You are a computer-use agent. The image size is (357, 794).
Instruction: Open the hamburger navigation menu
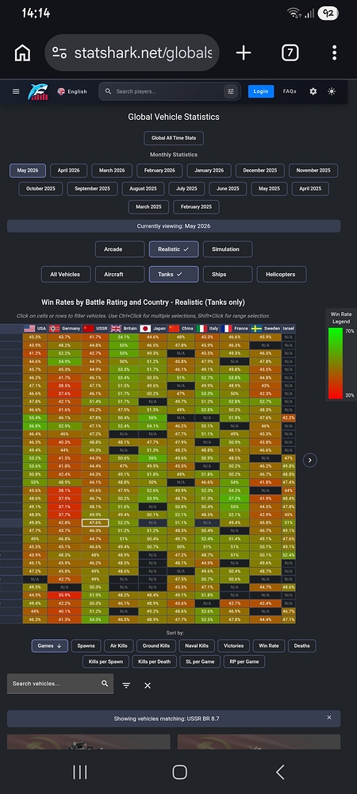click(x=16, y=91)
